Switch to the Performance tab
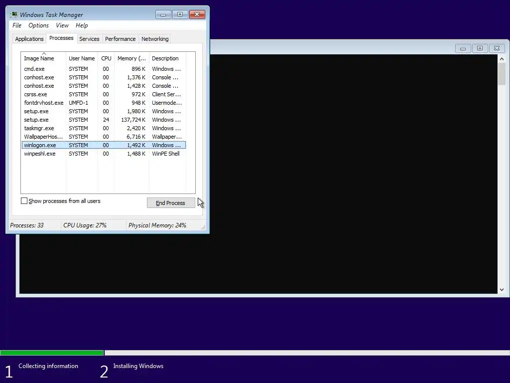The height and width of the screenshot is (383, 510). [x=120, y=39]
